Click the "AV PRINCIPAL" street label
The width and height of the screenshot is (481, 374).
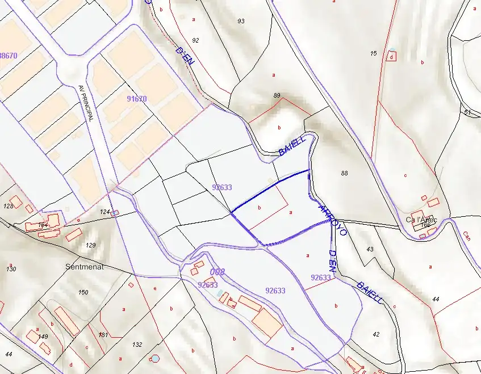tap(86, 103)
